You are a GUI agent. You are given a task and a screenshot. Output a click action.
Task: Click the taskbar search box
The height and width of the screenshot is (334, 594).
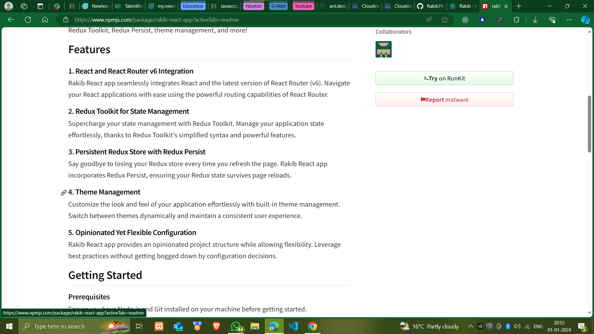pyautogui.click(x=74, y=326)
